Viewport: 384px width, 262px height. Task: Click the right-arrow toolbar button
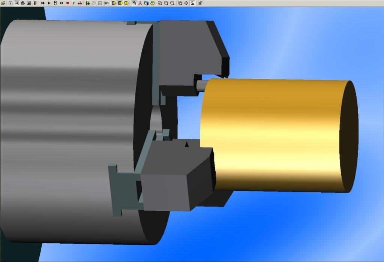tap(17, 3)
